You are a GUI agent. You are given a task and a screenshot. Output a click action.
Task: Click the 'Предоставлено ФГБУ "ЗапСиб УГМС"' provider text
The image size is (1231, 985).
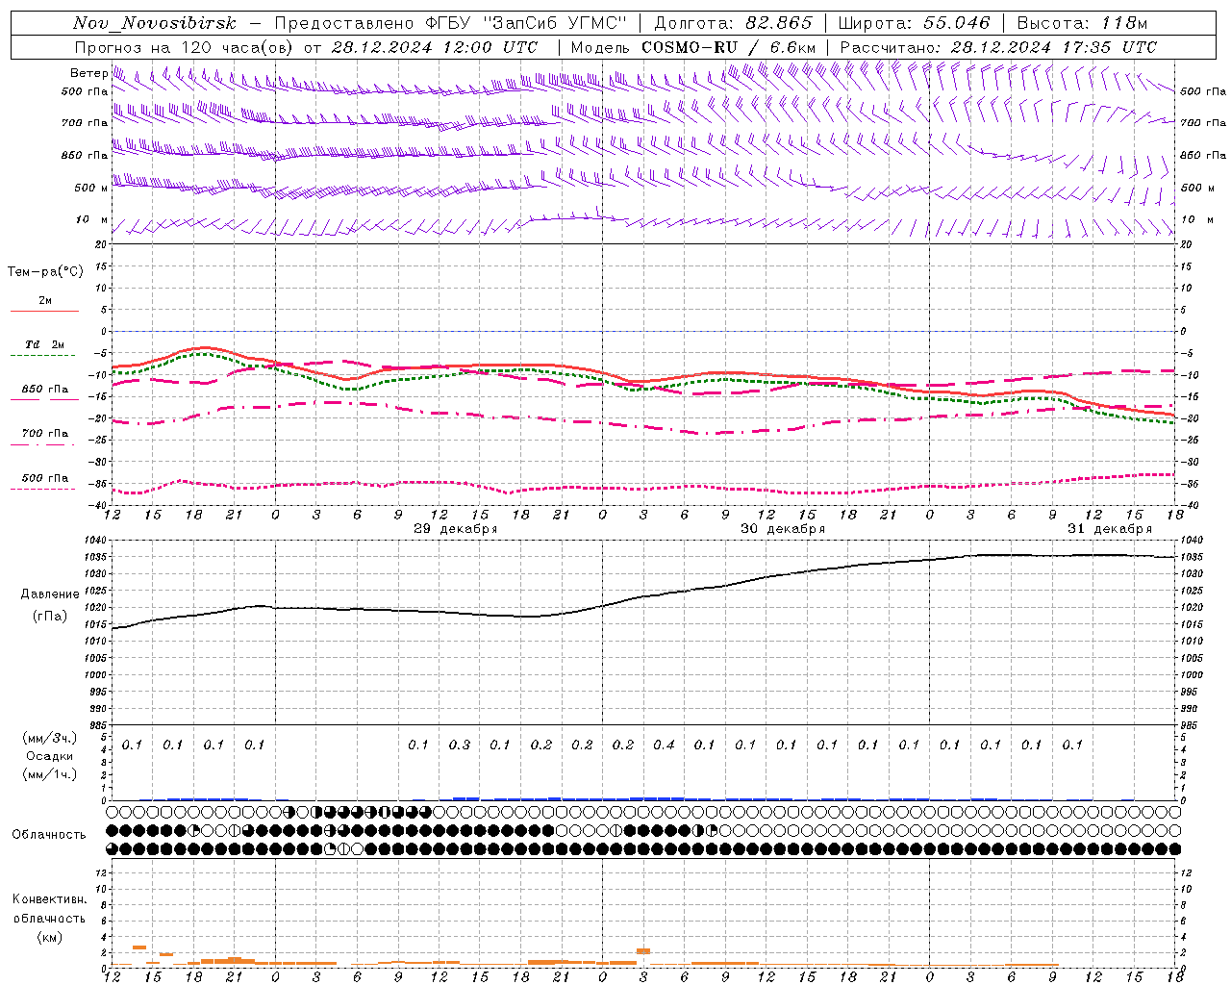[451, 23]
